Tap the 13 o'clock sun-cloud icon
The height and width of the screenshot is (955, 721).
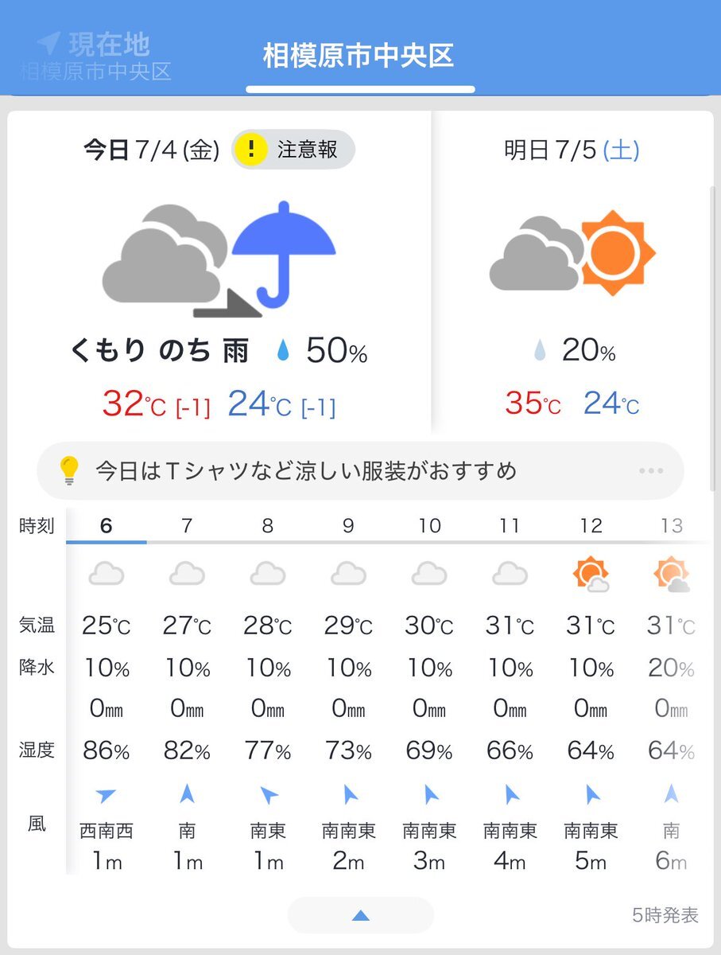672,575
